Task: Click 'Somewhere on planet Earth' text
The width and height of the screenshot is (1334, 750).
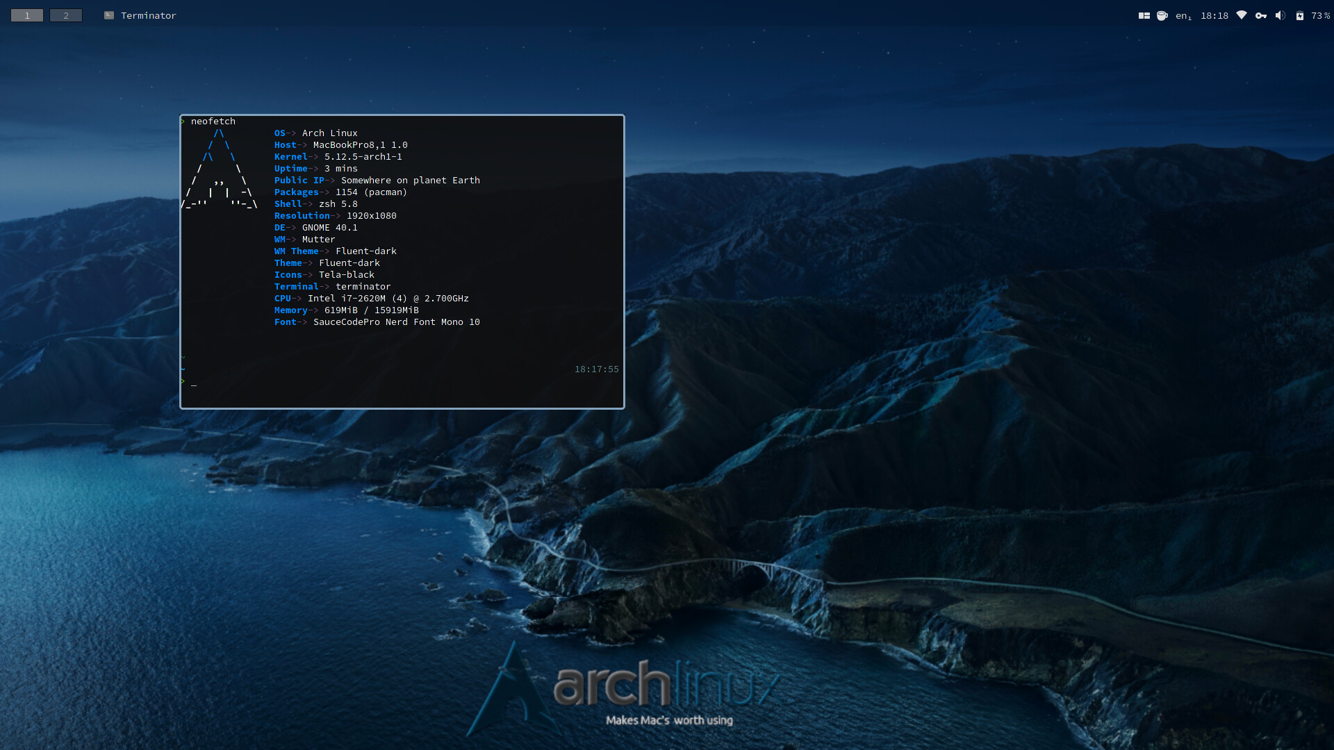Action: click(x=410, y=180)
